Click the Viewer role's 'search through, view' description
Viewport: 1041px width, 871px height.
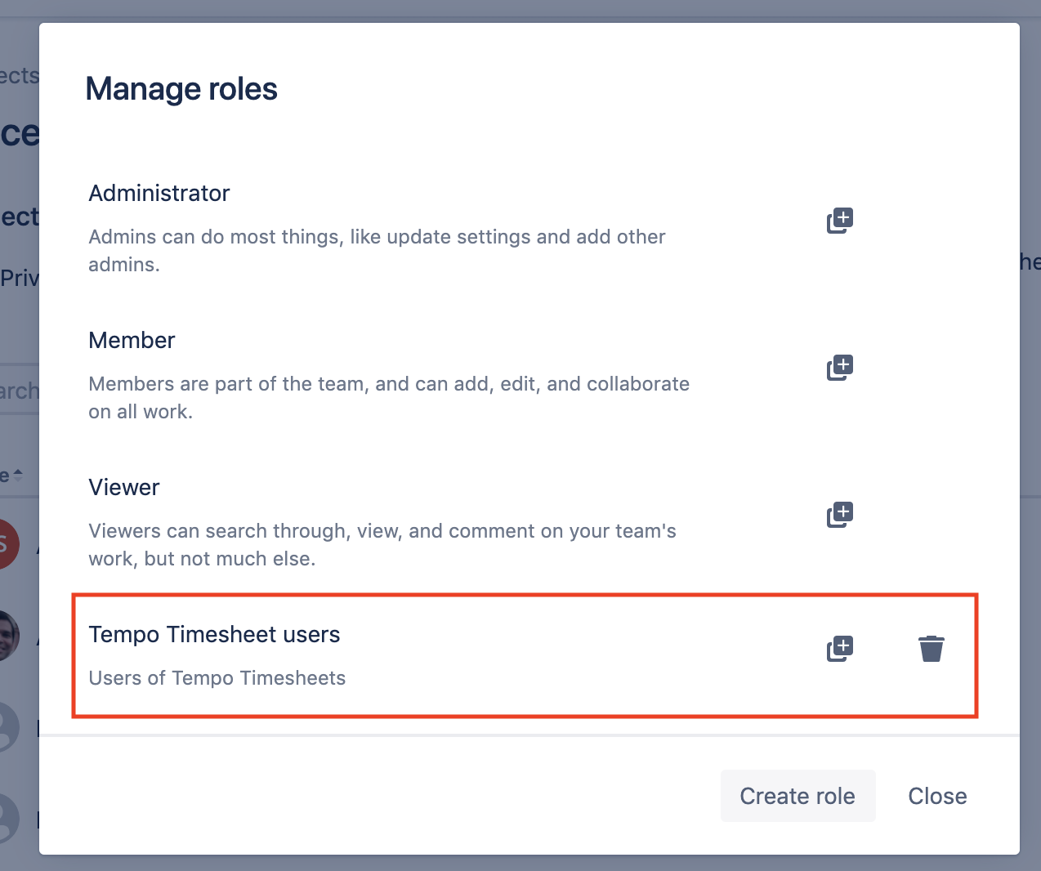tap(382, 545)
